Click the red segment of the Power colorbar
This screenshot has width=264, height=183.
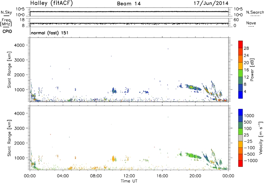(x=241, y=44)
